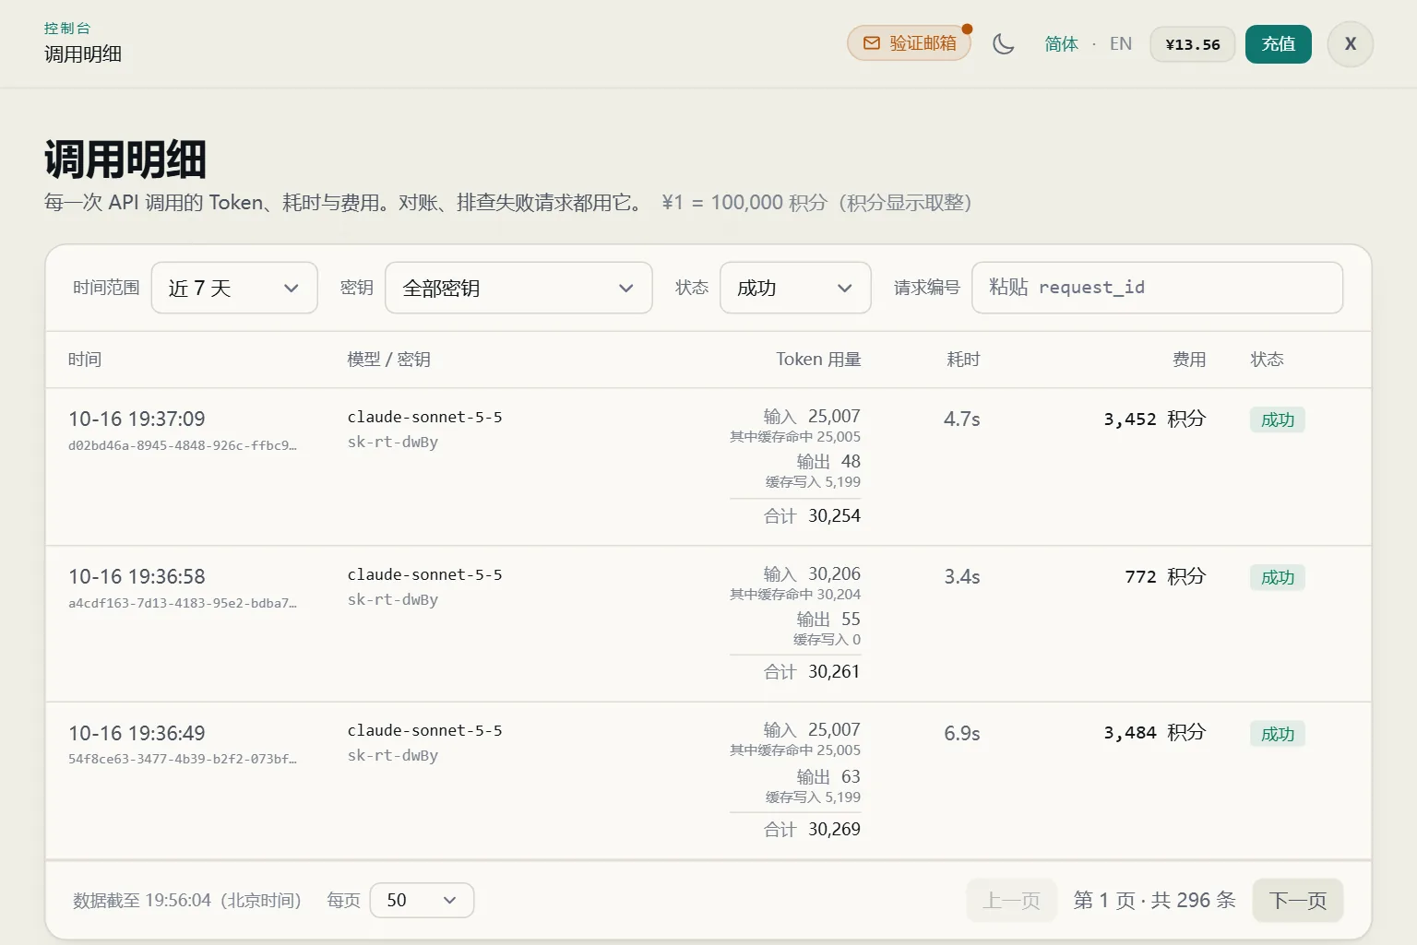Image resolution: width=1417 pixels, height=945 pixels.
Task: Click the 上一页 previous page button
Action: [1011, 900]
